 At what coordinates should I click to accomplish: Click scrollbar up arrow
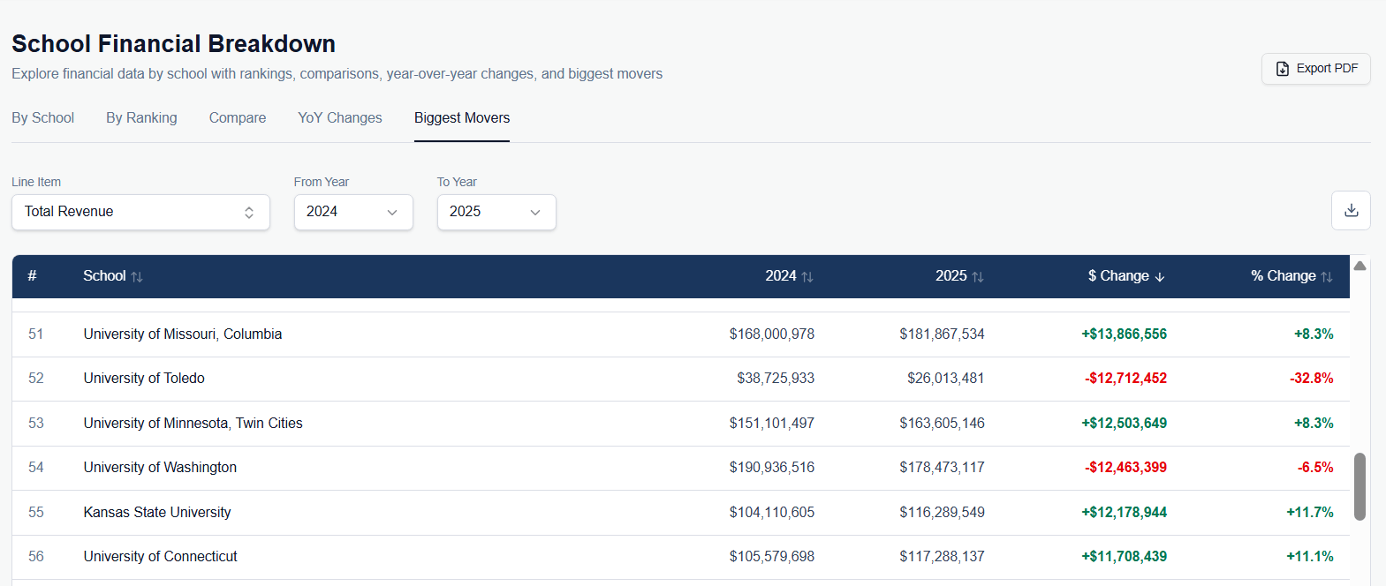tap(1360, 266)
